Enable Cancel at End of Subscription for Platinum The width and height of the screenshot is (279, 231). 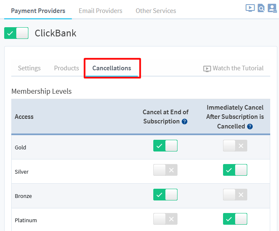point(165,219)
